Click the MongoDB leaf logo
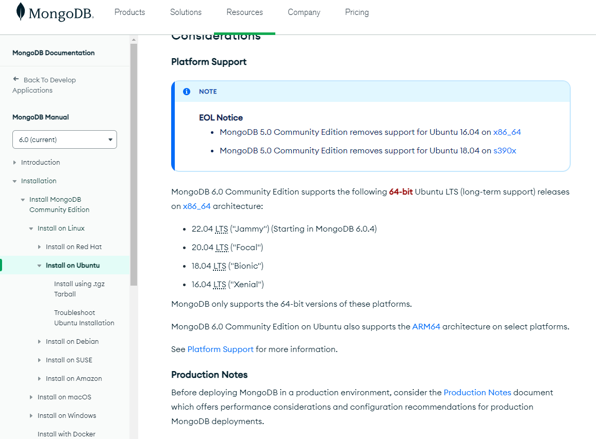This screenshot has width=596, height=439. click(x=21, y=11)
